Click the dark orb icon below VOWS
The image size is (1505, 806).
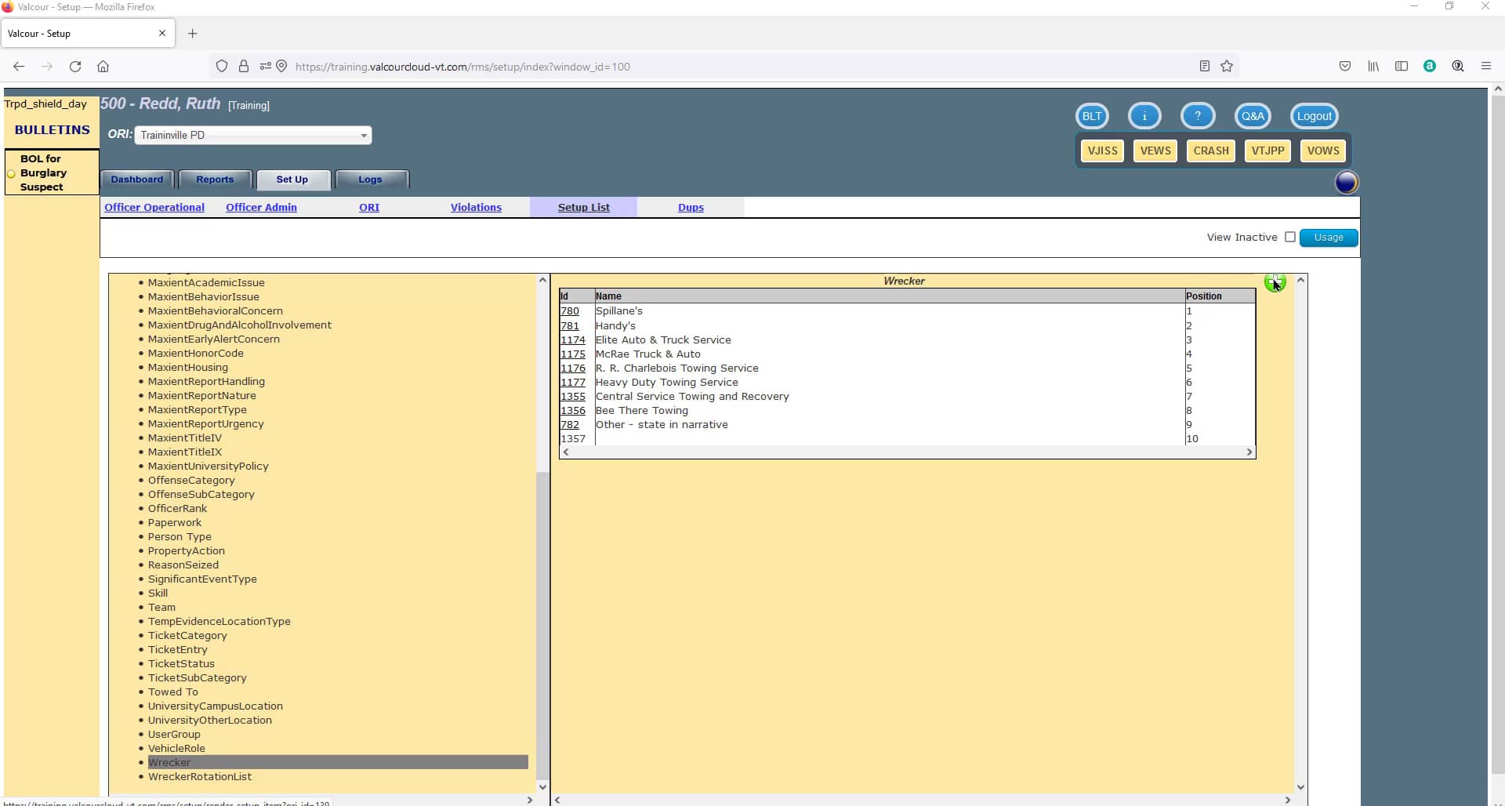point(1347,182)
